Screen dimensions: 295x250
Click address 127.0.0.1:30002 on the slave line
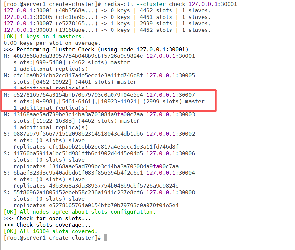pos(171,134)
